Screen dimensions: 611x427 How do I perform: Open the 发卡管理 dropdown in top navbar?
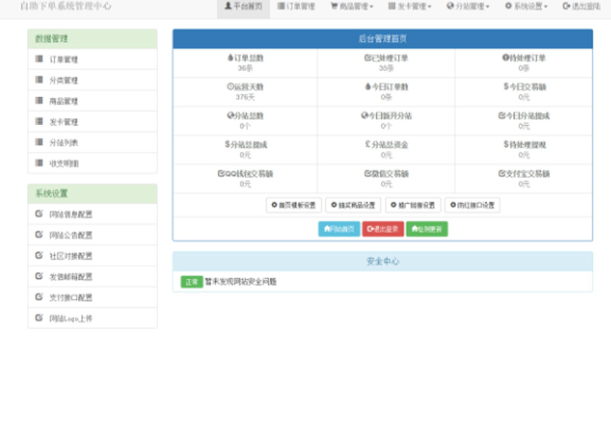pos(409,6)
